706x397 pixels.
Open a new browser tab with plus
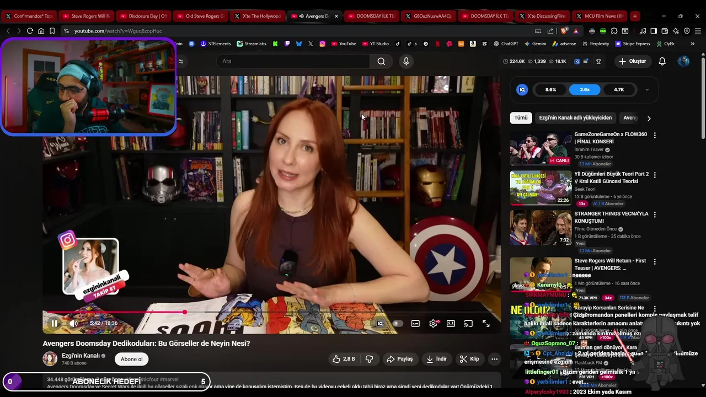[635, 16]
